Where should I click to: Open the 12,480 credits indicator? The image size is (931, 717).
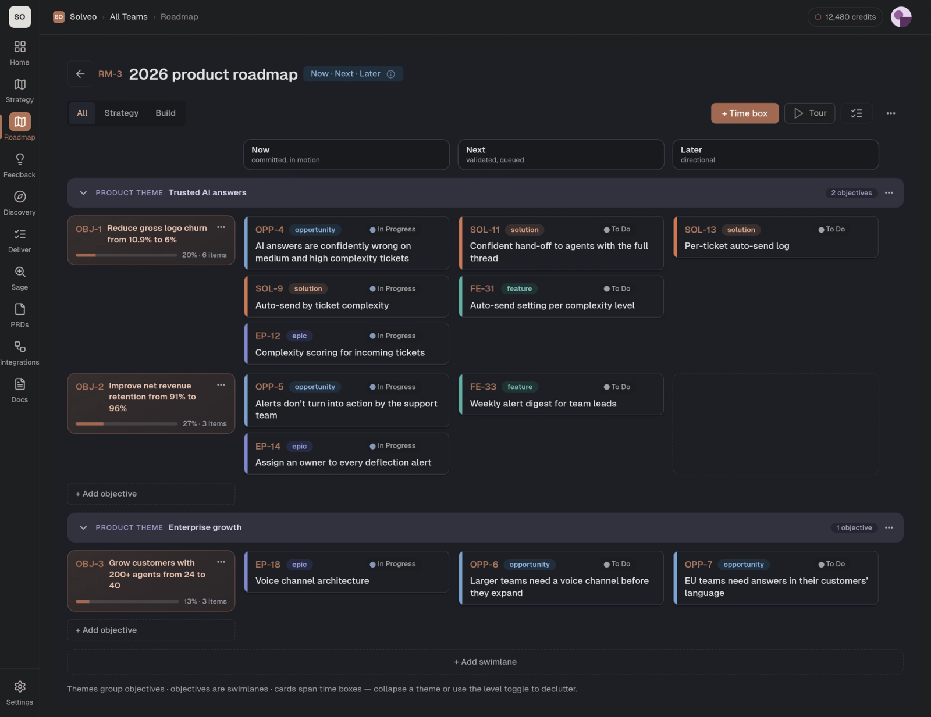[x=845, y=17]
